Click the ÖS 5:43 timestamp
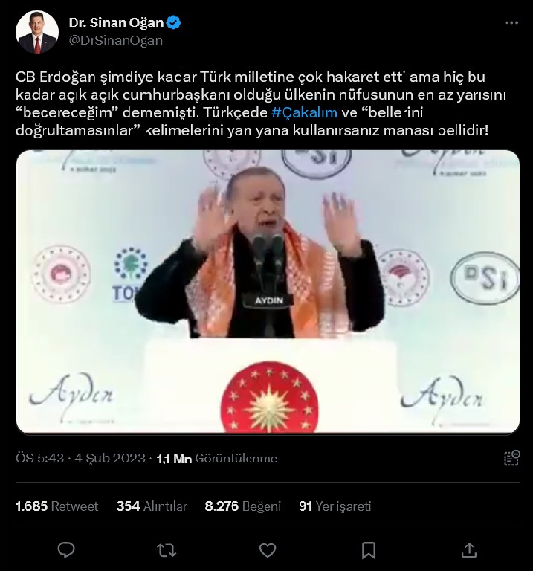The width and height of the screenshot is (533, 571). click(39, 458)
